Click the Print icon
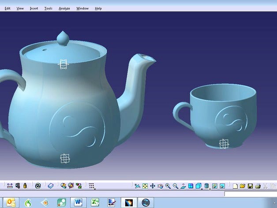This screenshot has height=208, width=277. [x=258, y=186]
